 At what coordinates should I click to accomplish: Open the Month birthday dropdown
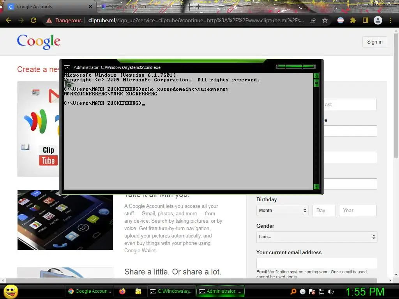click(282, 210)
